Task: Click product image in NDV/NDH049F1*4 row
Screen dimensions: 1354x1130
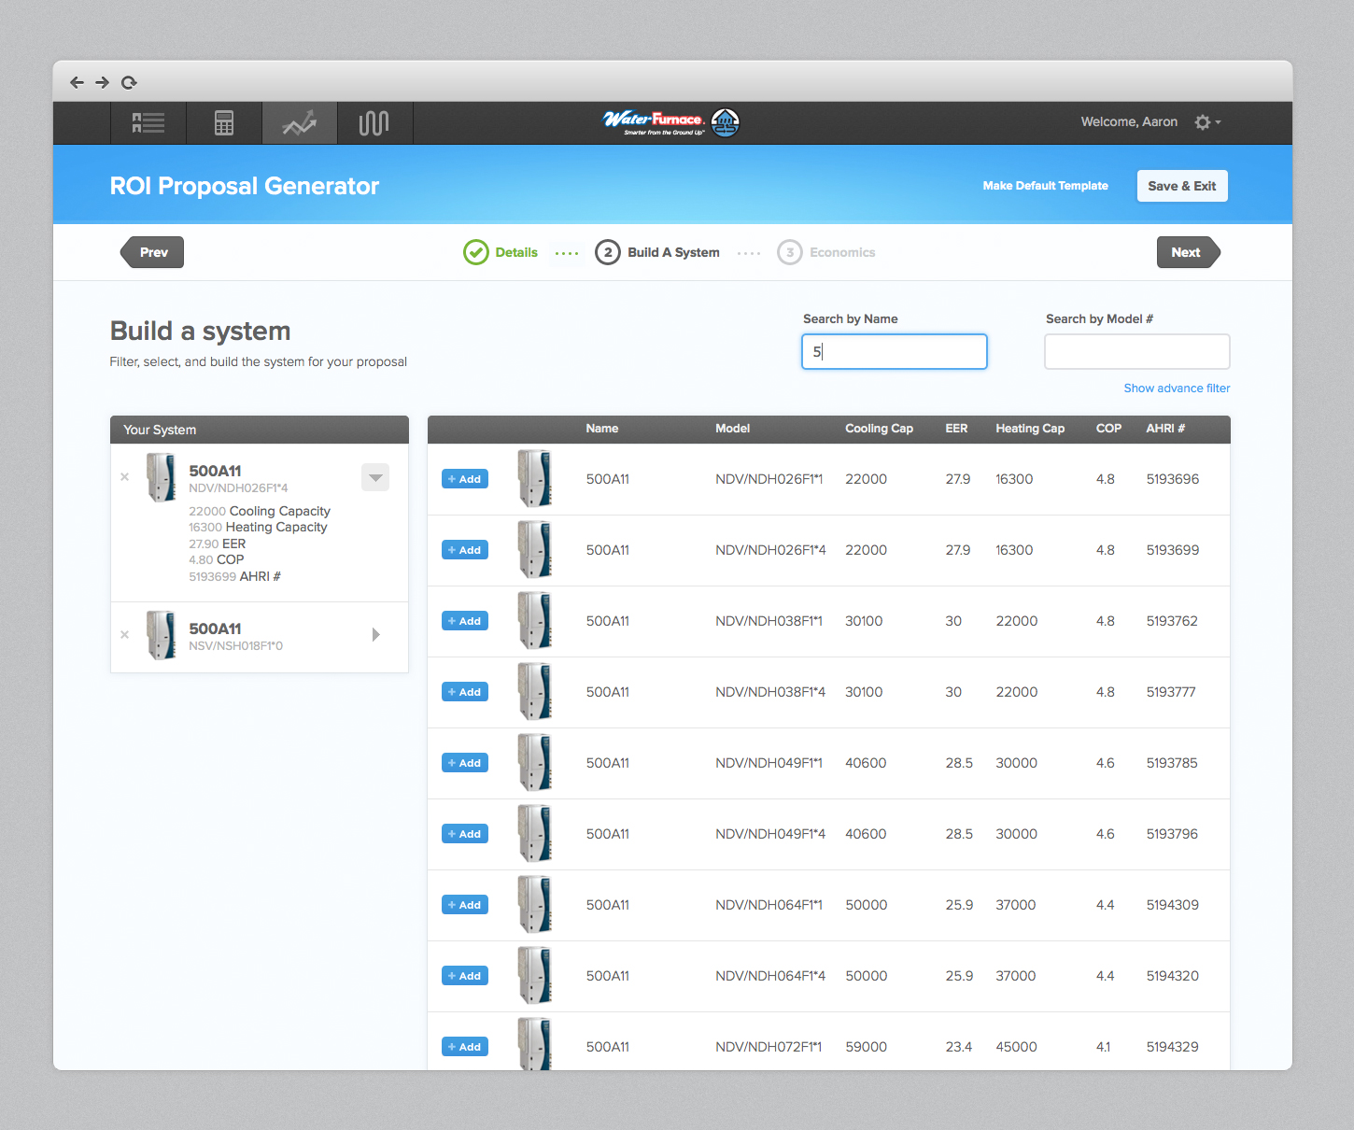Action: tap(535, 833)
